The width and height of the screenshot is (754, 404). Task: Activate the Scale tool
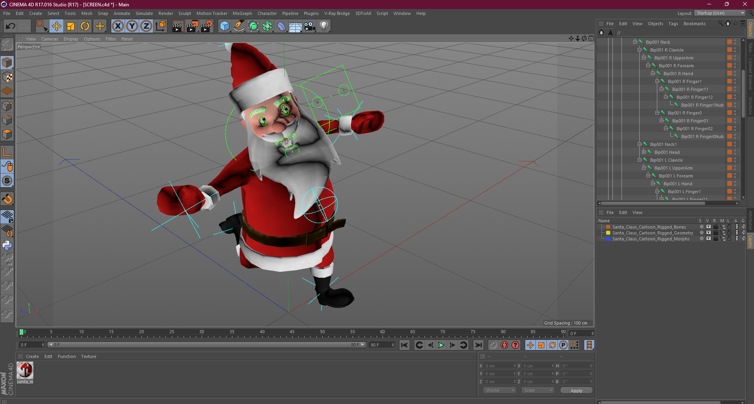pyautogui.click(x=71, y=26)
